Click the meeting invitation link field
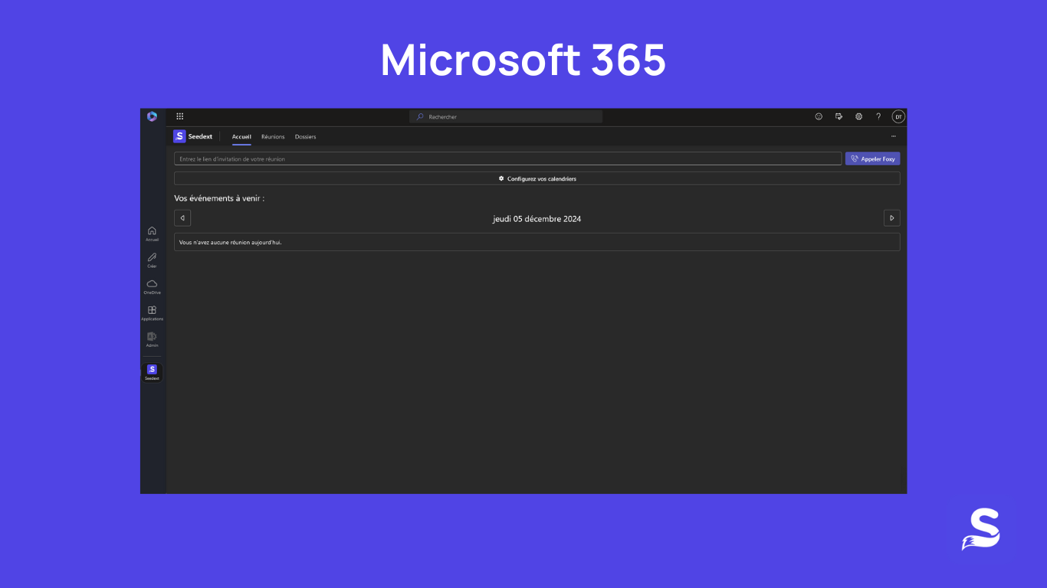1047x588 pixels. [507, 158]
